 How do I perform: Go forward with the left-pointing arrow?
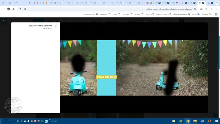[212, 9]
